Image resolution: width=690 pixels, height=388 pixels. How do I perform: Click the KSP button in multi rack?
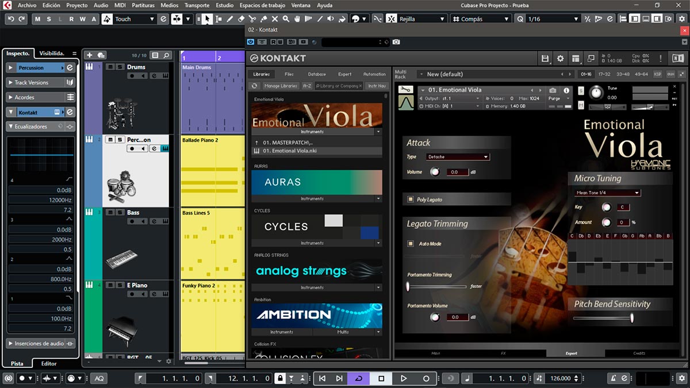[x=658, y=74]
